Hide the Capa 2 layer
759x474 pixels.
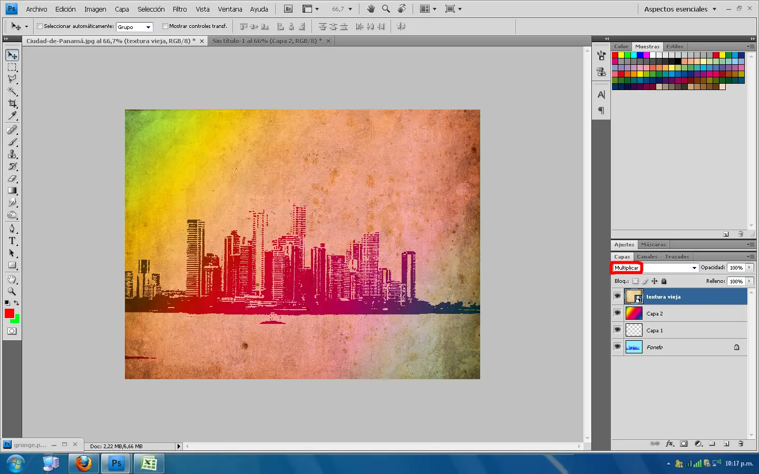617,313
